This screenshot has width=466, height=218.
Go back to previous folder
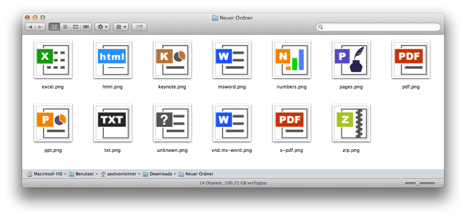(x=30, y=27)
